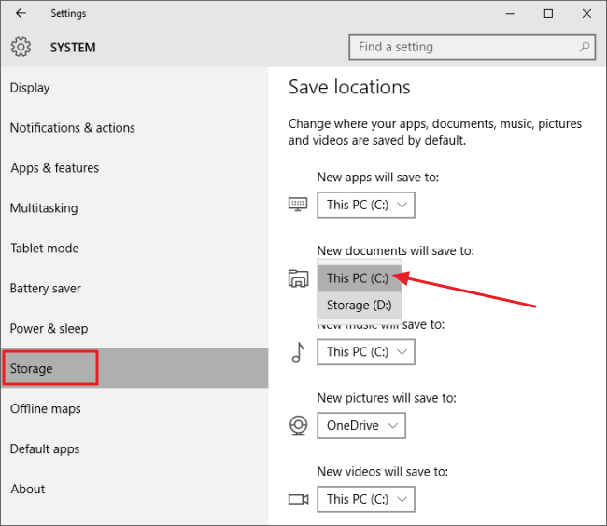
Task: Click the search magnifier icon
Action: point(585,47)
